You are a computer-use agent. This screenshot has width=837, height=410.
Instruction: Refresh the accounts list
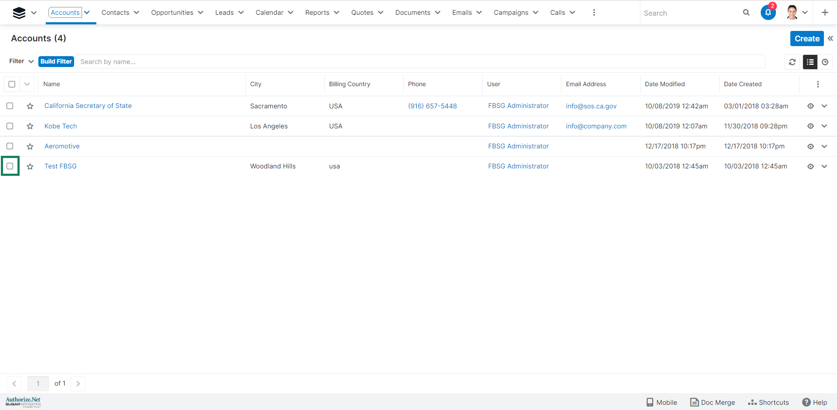click(792, 62)
